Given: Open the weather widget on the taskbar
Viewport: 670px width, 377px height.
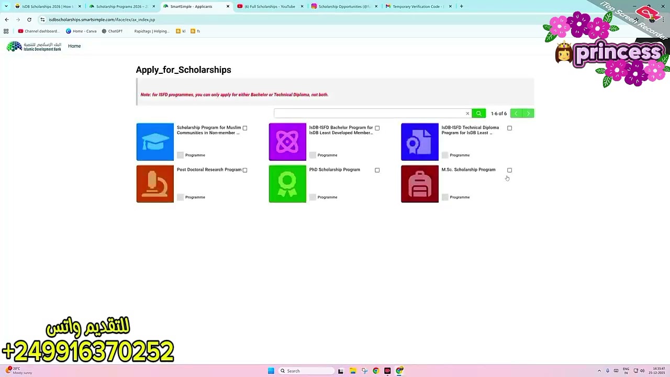Looking at the screenshot, I should coord(19,370).
